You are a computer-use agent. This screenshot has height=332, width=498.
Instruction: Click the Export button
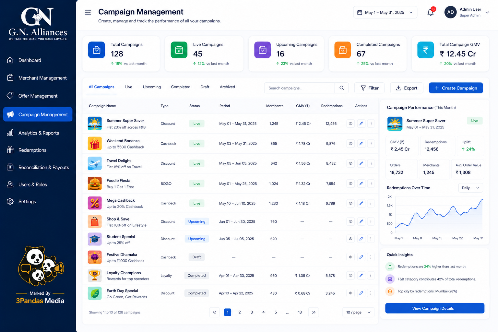407,88
